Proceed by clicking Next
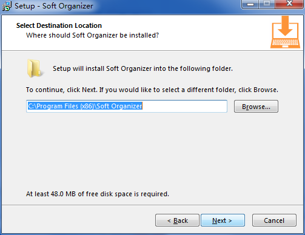Viewport: 305px width, 235px height. pos(223,220)
